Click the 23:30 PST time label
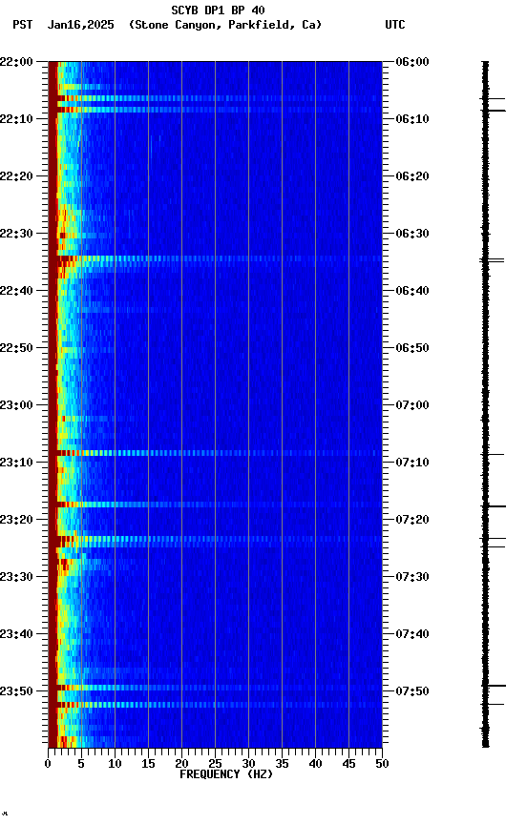Viewport: 527px width, 824px height. 16,578
